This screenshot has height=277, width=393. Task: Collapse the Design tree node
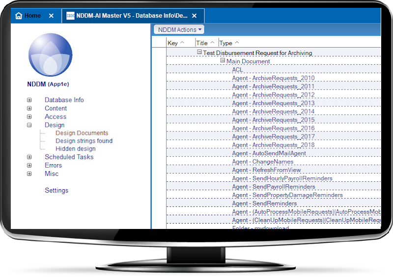[x=29, y=126]
